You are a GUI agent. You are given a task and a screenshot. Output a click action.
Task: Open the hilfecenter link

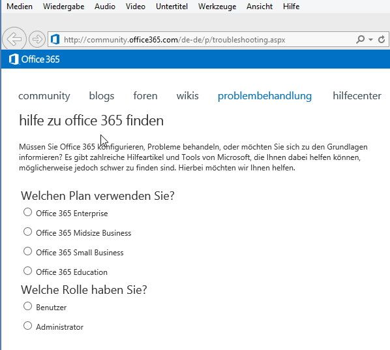click(x=357, y=95)
